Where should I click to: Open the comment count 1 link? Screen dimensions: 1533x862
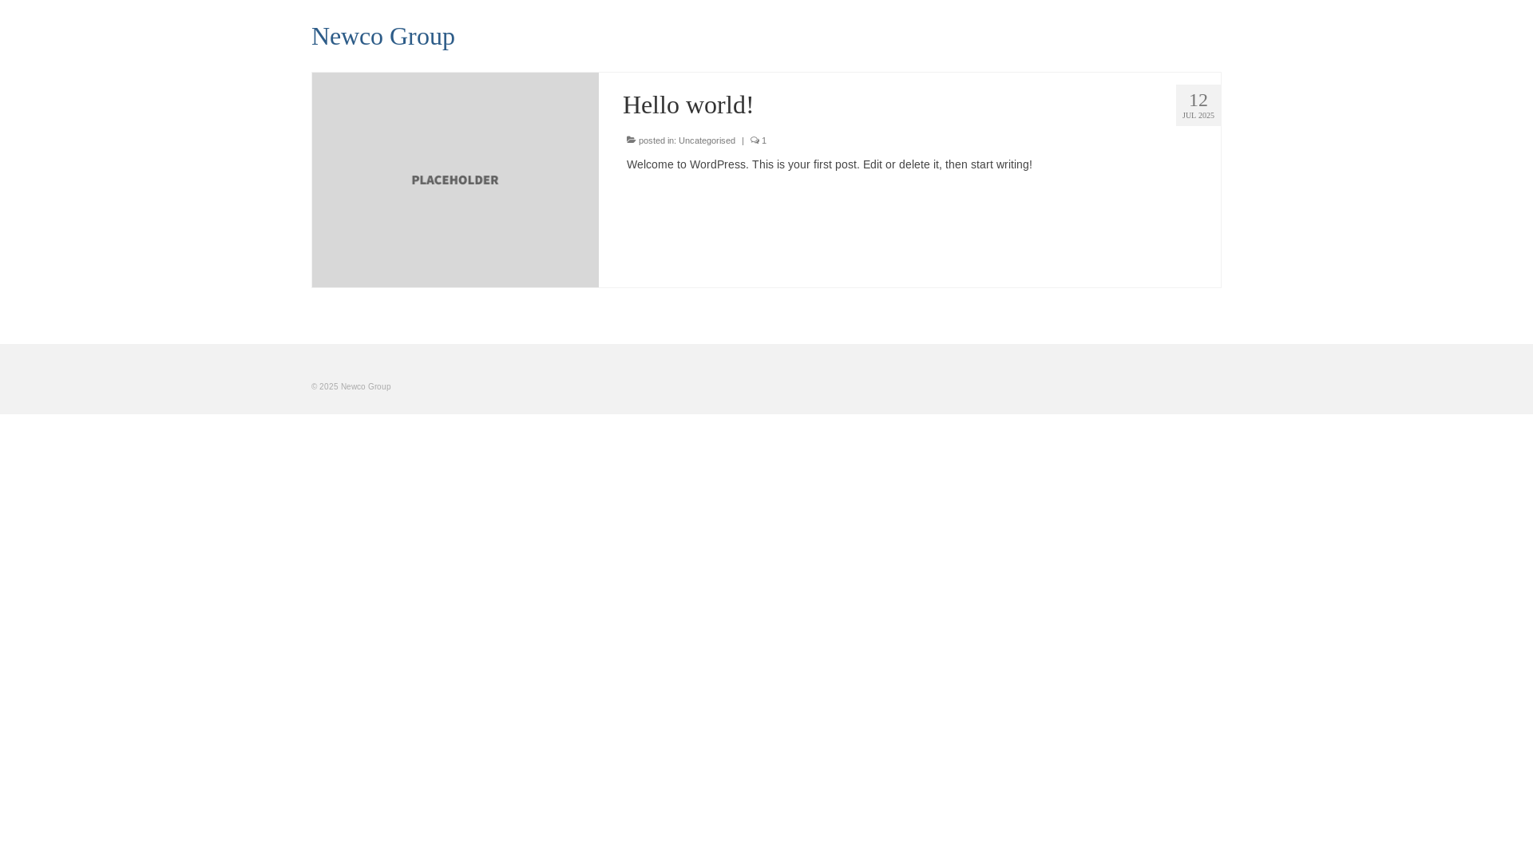764,140
